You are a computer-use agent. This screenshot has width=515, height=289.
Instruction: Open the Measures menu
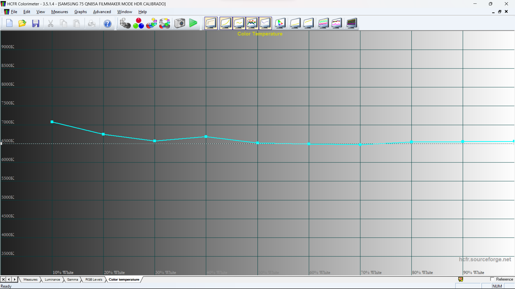click(60, 12)
